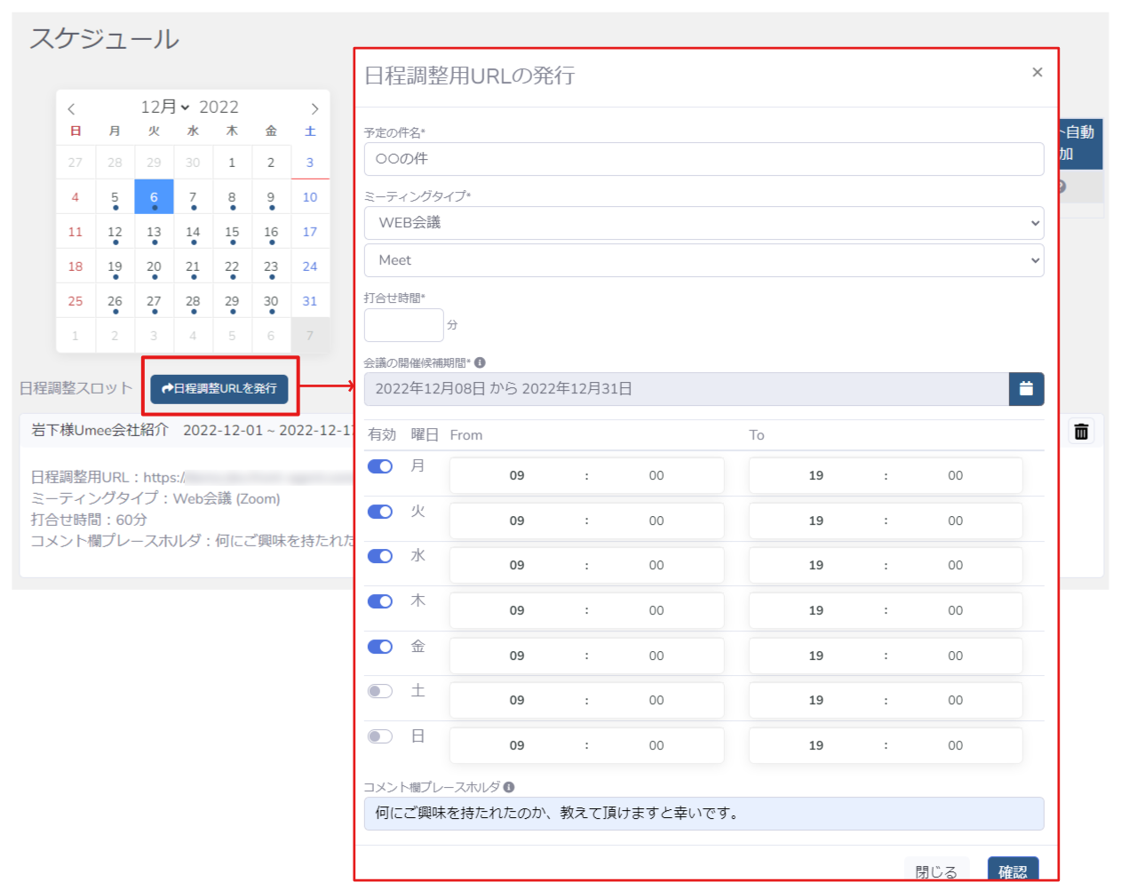Click the 閉じる button

[x=936, y=871]
